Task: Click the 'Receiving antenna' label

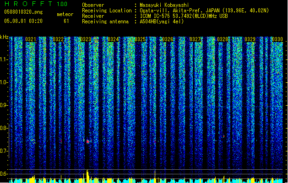Action: point(105,22)
